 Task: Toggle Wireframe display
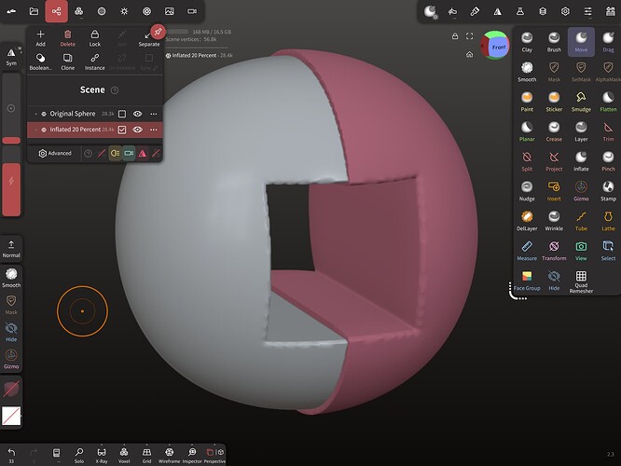pyautogui.click(x=169, y=455)
